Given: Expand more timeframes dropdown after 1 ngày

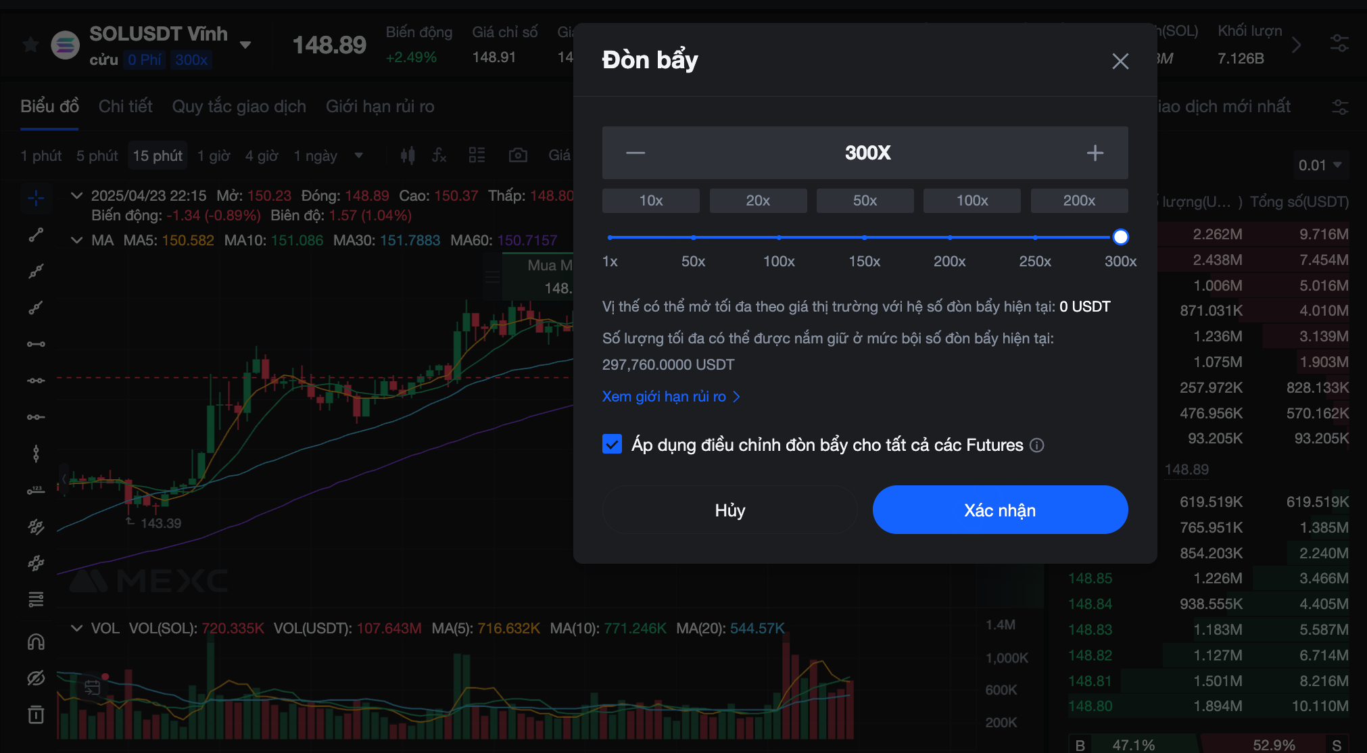Looking at the screenshot, I should click(359, 155).
